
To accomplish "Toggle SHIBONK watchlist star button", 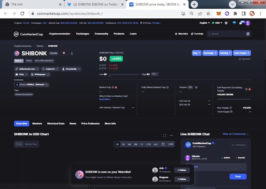I will [64, 53].
